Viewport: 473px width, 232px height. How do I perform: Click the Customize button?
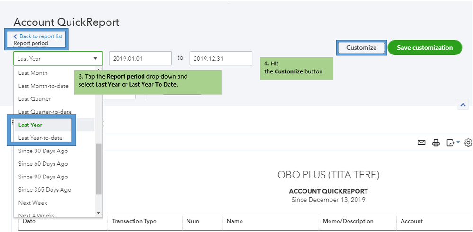(x=361, y=48)
